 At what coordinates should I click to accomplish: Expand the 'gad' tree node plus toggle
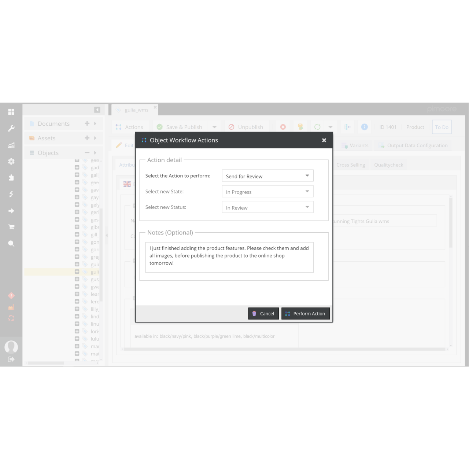point(77,167)
